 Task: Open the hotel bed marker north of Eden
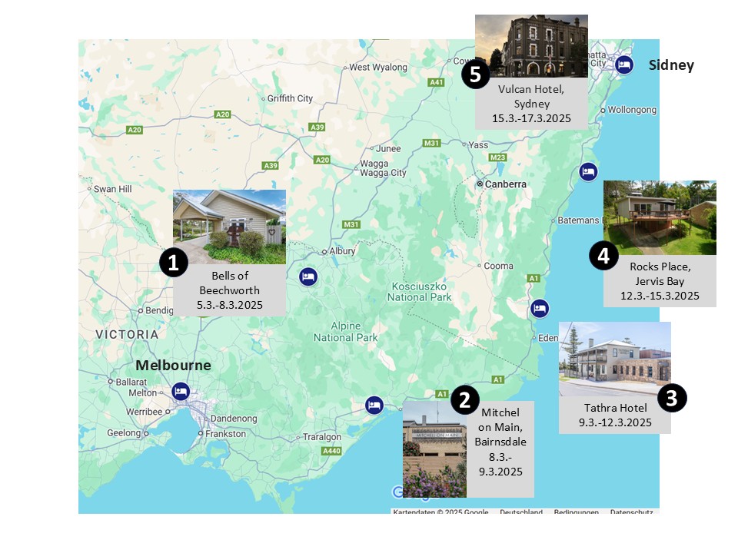(540, 309)
